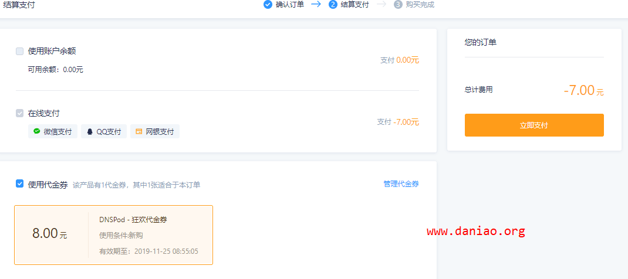Click the gray arrow before 购买完成
This screenshot has height=279, width=628.
381,5
